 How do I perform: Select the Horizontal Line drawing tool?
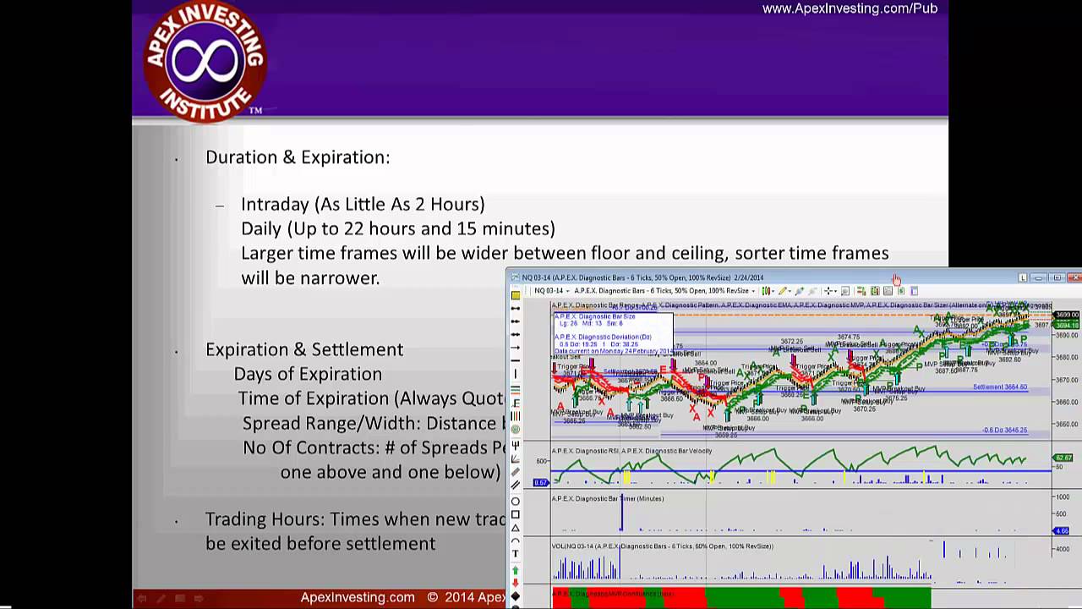click(x=516, y=359)
